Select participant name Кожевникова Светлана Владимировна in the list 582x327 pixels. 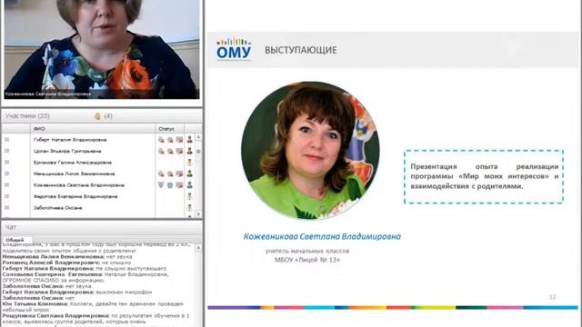pos(79,184)
